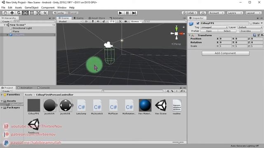Screen dimensions: 264x148
Task: Toggle 2D scene view mode
Action: 86,21
